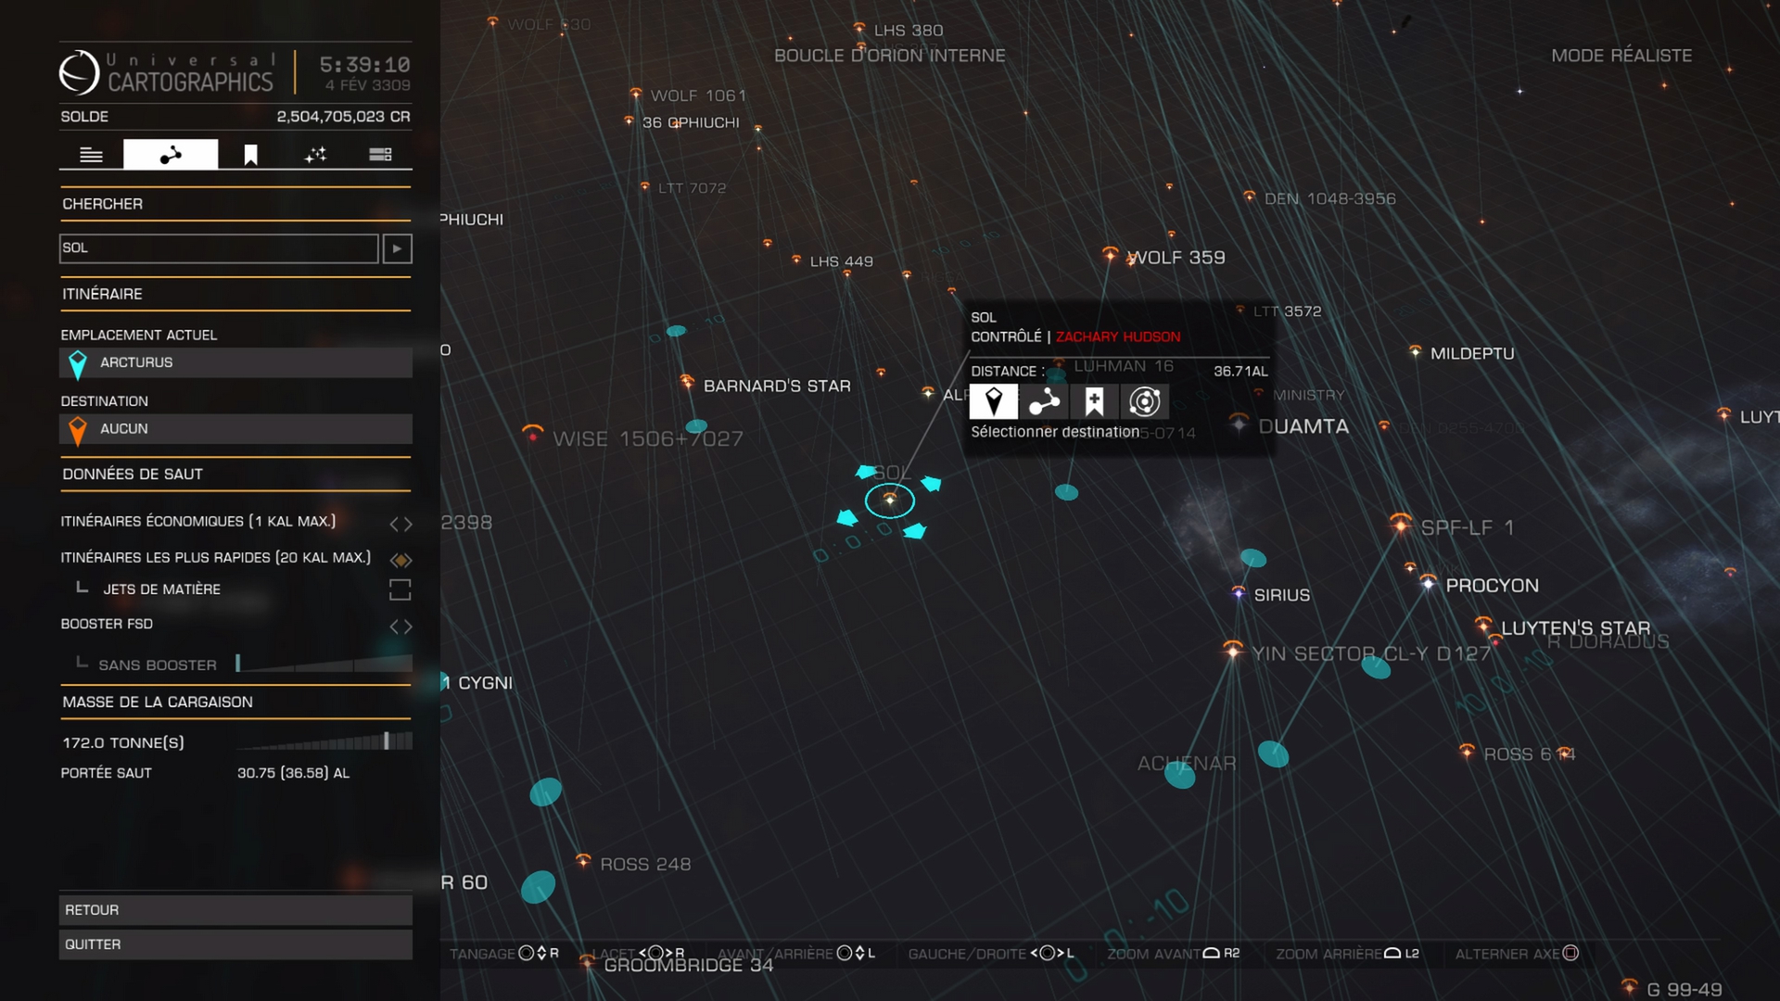Select the SPF-LF 1 star marker
Screen dimensions: 1780x1001
1401,524
